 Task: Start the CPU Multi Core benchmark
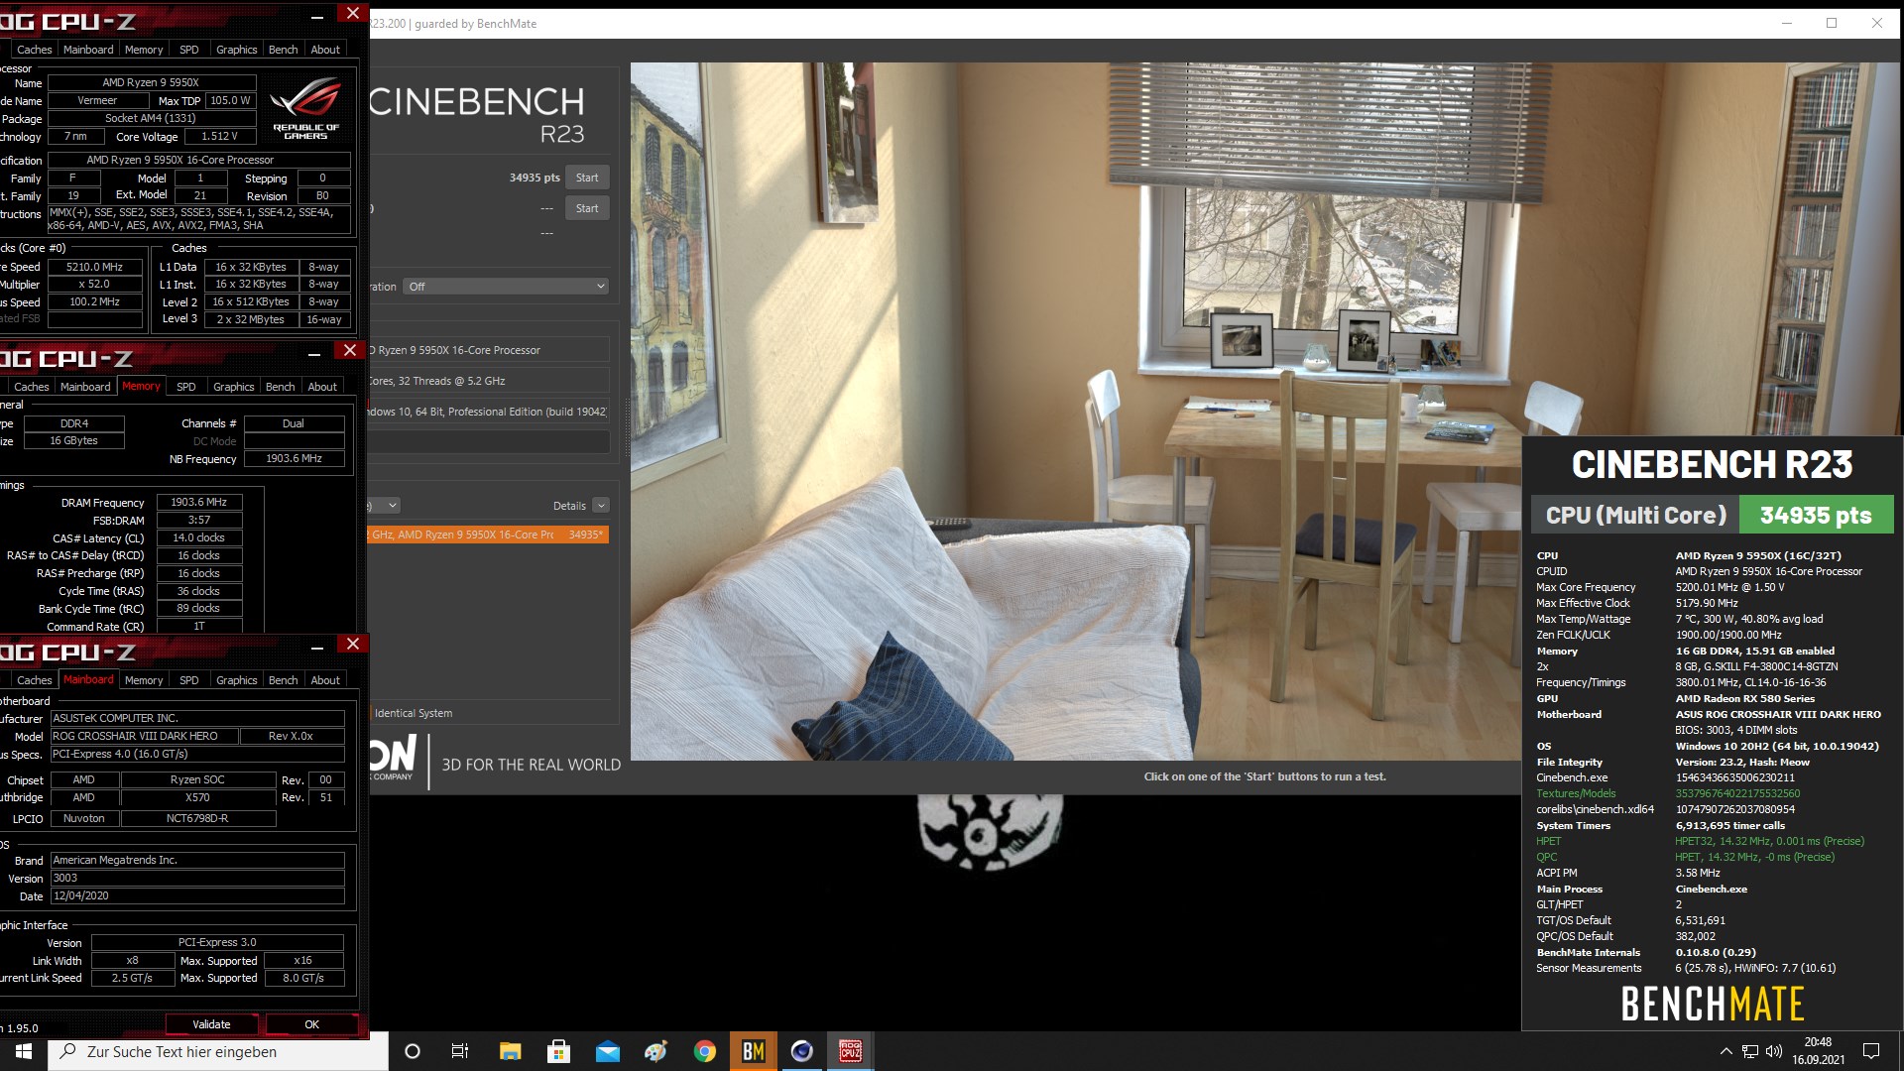pyautogui.click(x=587, y=178)
